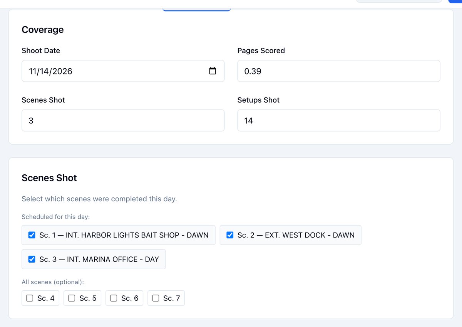This screenshot has height=327, width=462.
Task: Check the Sc. 6 checkbox
Action: coord(114,298)
